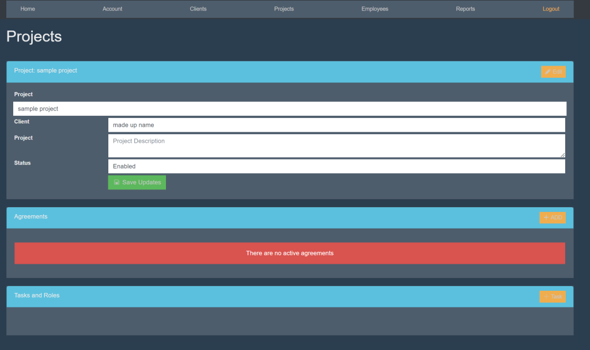Open the Employees section
Image resolution: width=590 pixels, height=350 pixels.
375,9
